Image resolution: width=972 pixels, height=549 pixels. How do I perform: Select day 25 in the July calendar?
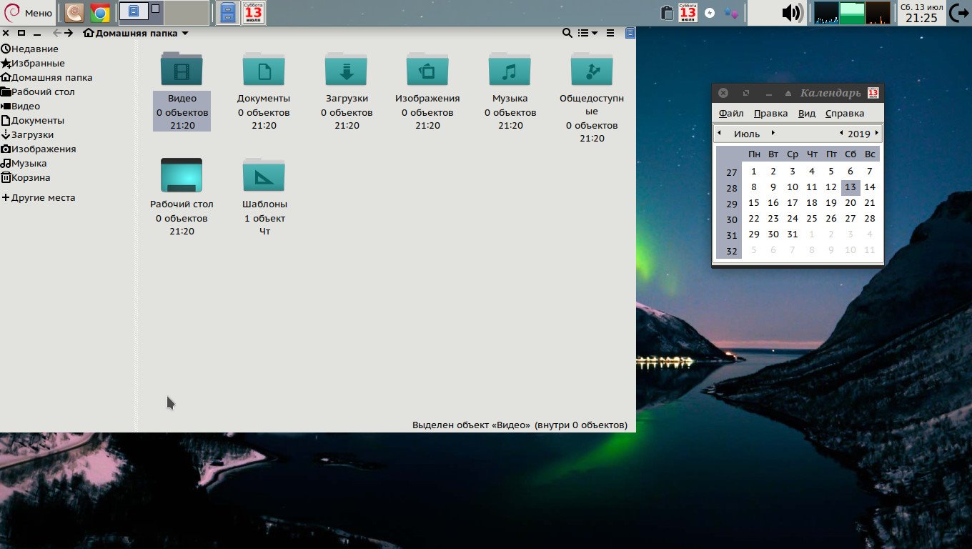click(811, 219)
